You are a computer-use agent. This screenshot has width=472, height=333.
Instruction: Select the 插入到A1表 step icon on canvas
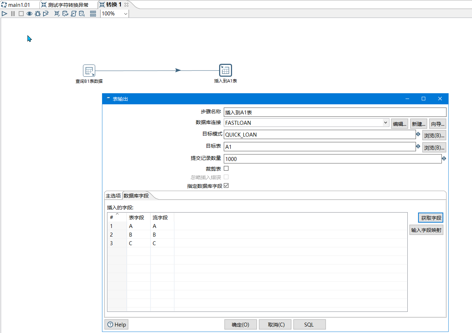pos(226,70)
